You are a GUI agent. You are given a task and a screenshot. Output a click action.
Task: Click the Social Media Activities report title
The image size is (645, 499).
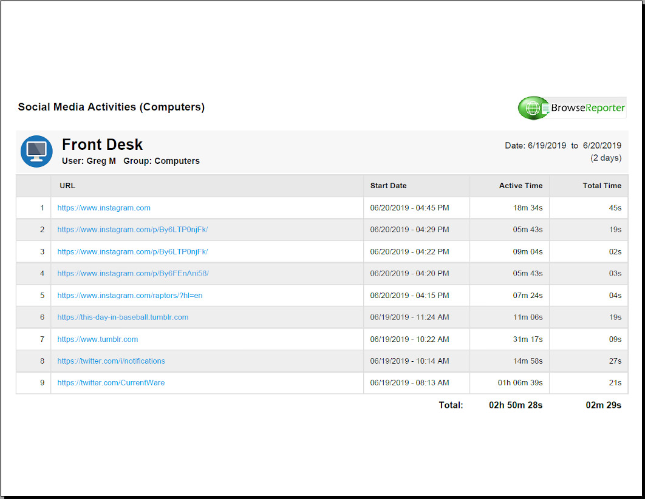click(111, 107)
